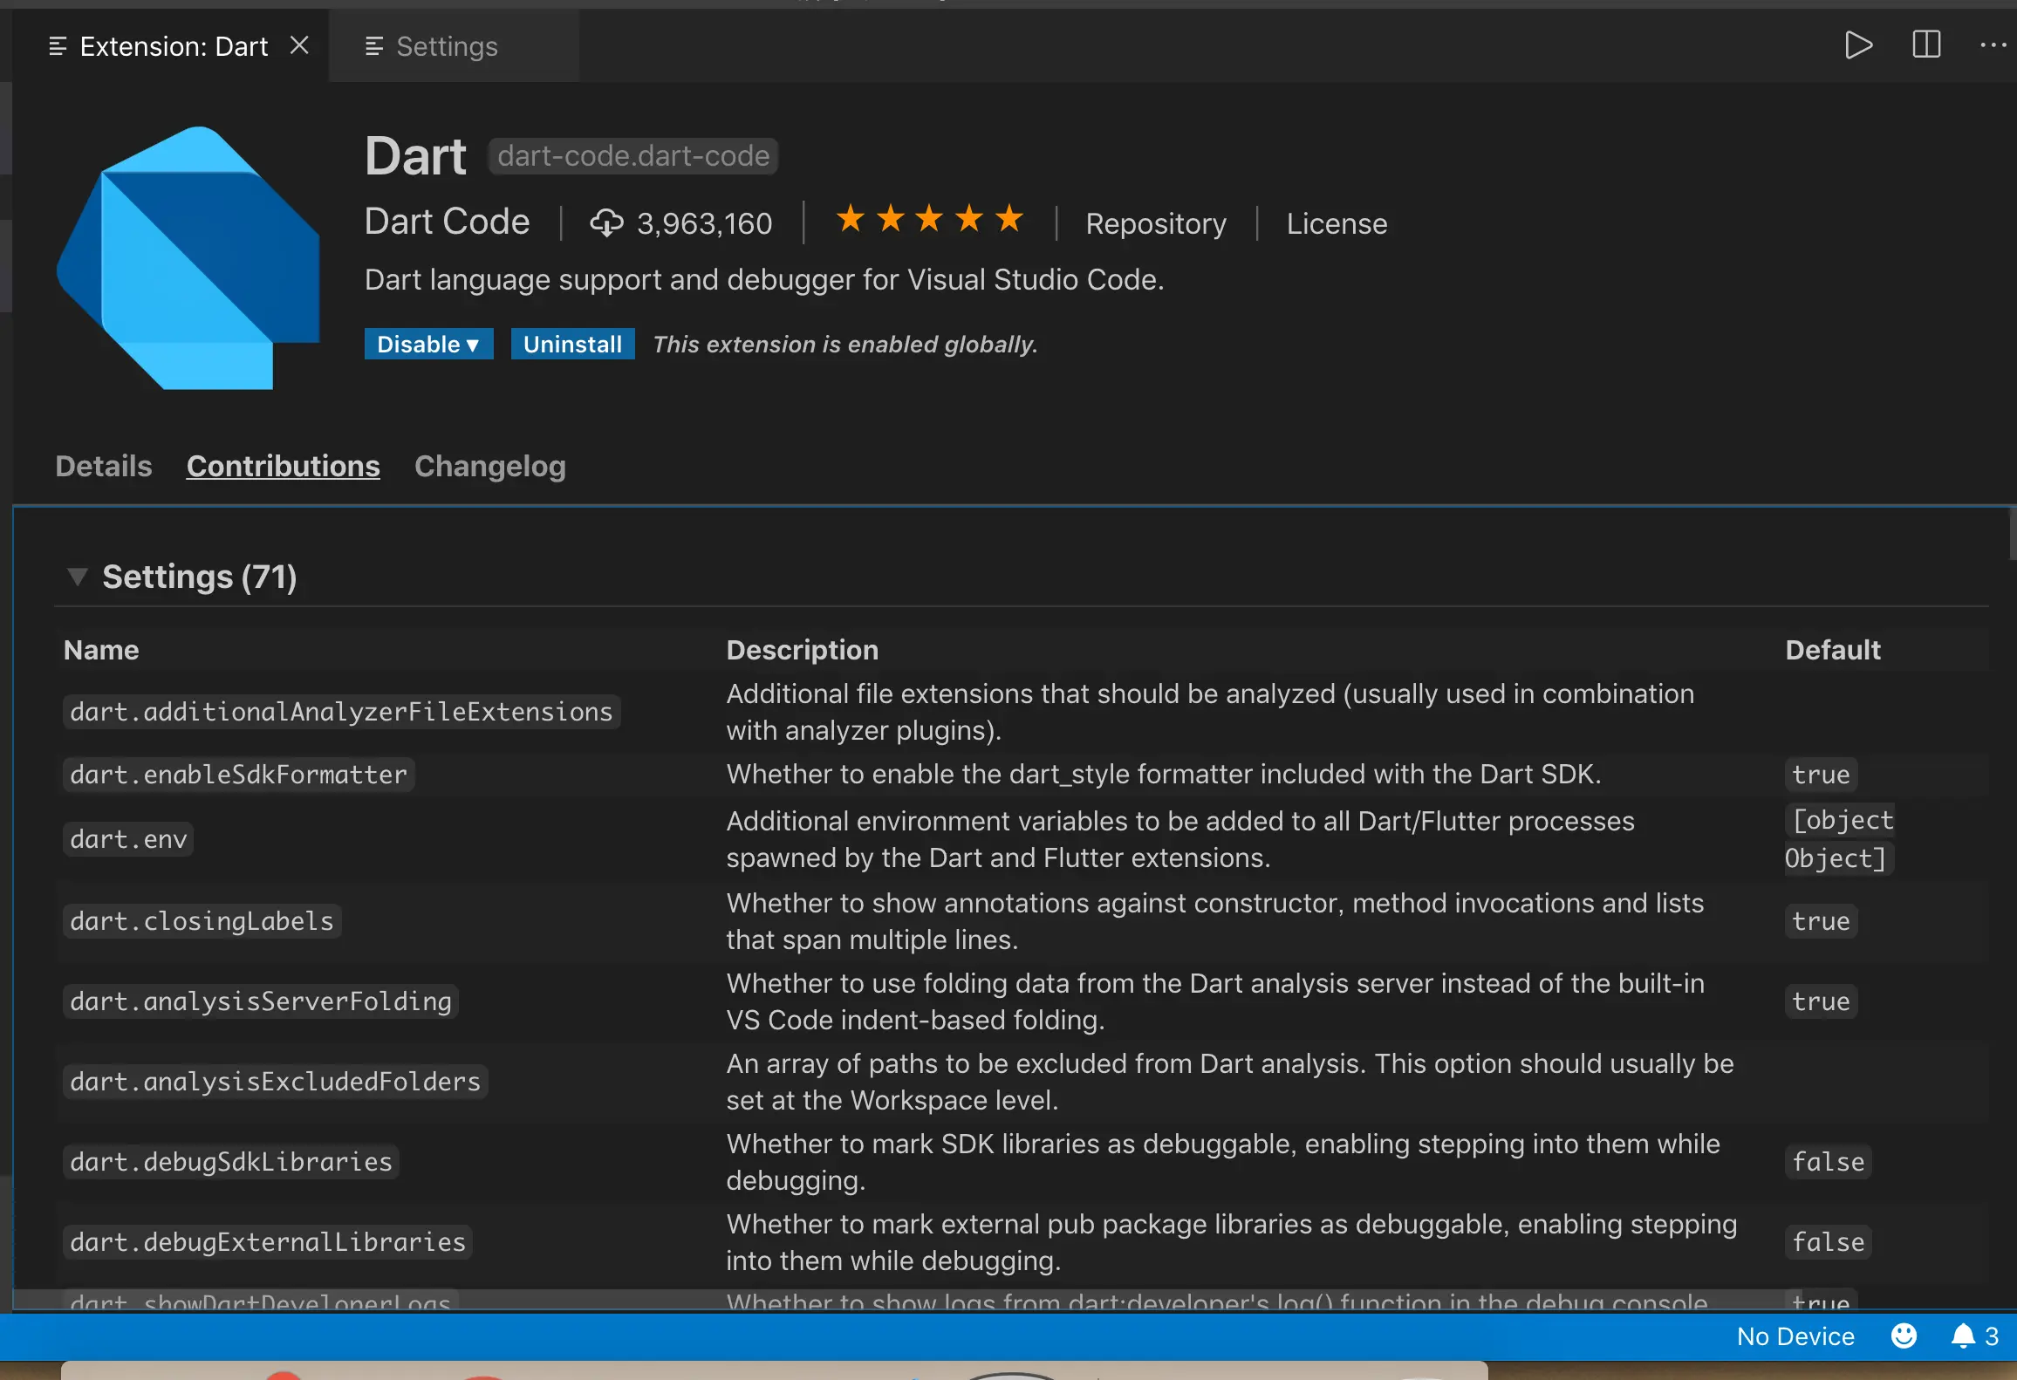The width and height of the screenshot is (2017, 1380).
Task: Click the Uninstall button
Action: (x=572, y=345)
